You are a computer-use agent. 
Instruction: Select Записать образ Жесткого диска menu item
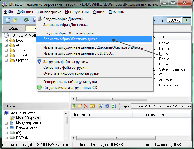(72, 39)
